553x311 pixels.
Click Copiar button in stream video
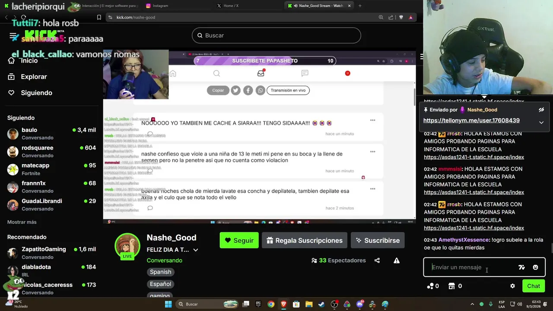[218, 90]
